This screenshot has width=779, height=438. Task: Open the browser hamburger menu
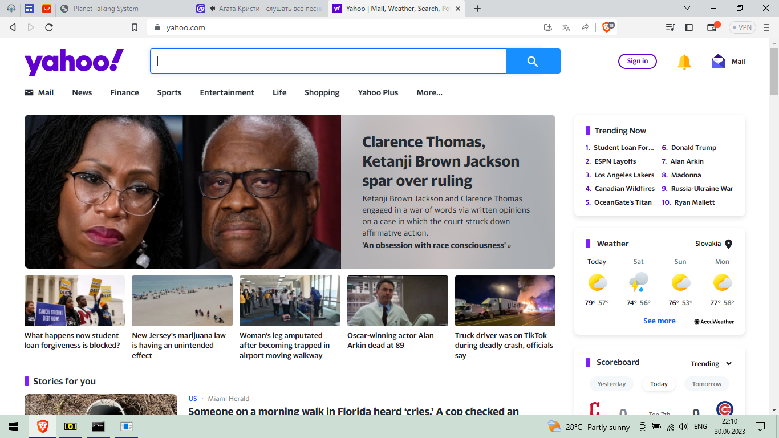(x=766, y=27)
